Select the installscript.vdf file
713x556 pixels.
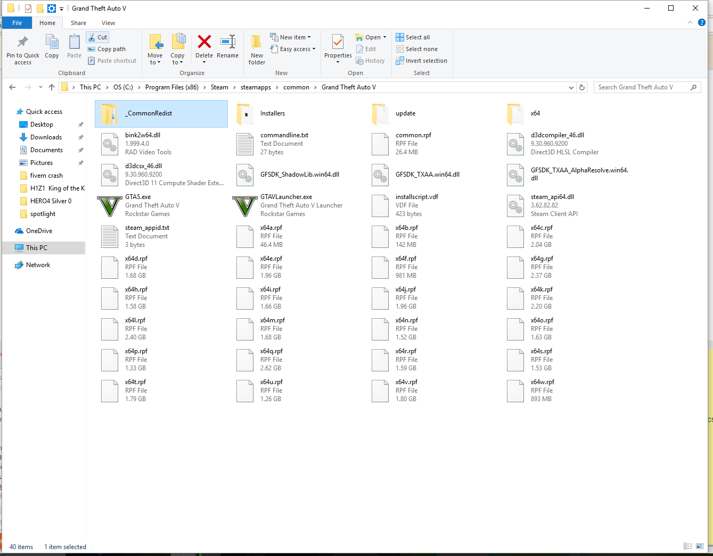pos(405,205)
